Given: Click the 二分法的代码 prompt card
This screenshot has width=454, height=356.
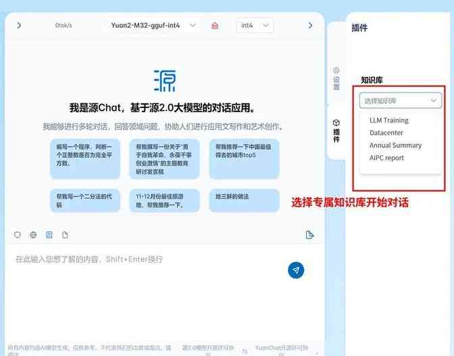Looking at the screenshot, I should tap(85, 201).
